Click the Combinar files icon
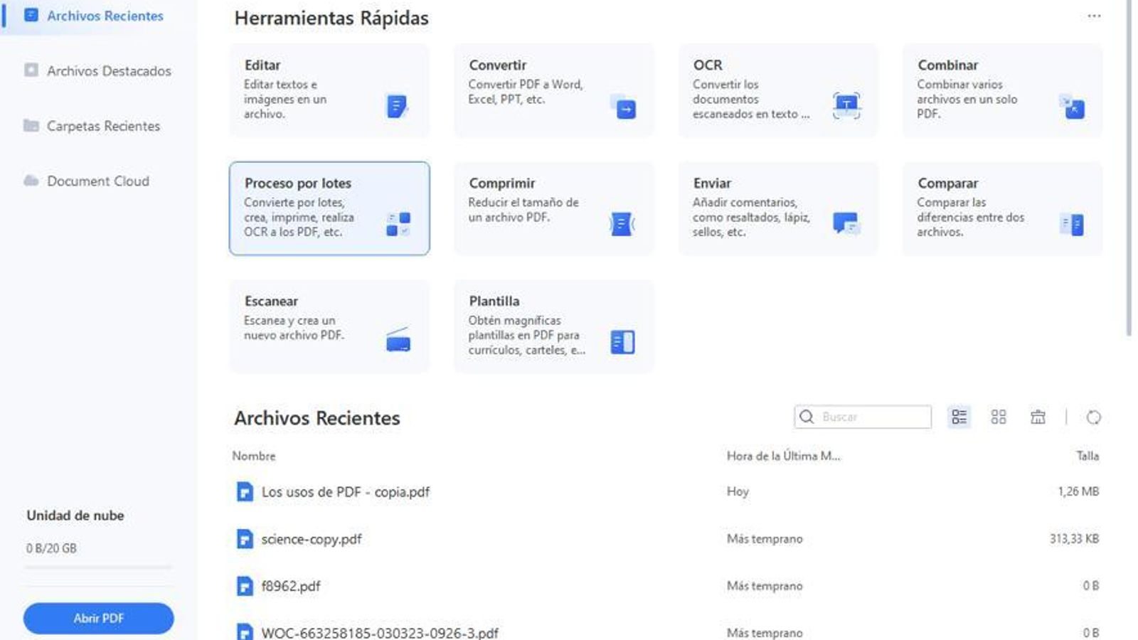Viewport: 1138px width, 640px height. 1071,107
